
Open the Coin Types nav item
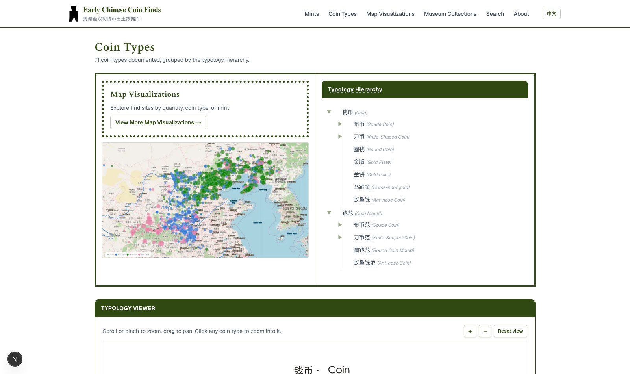(343, 14)
